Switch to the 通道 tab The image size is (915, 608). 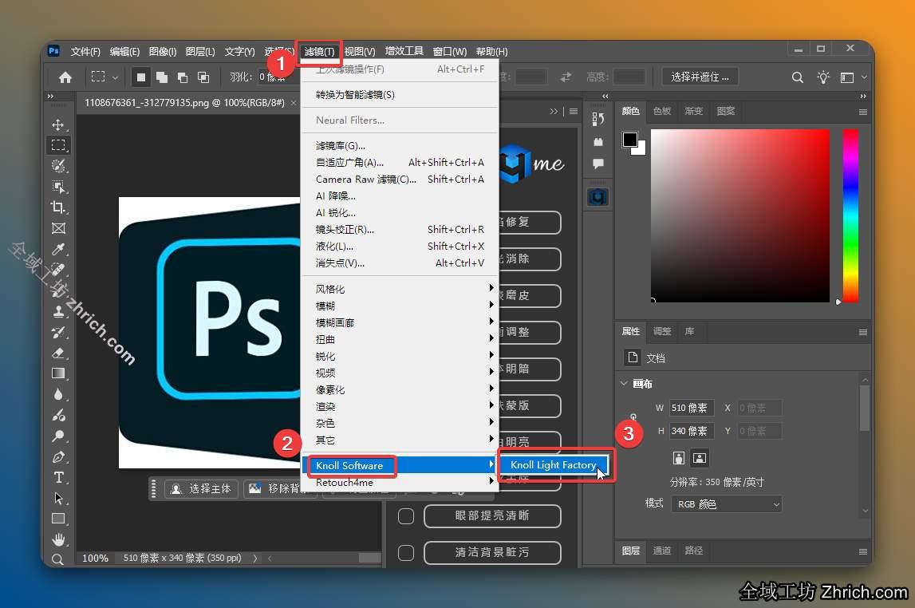(662, 551)
